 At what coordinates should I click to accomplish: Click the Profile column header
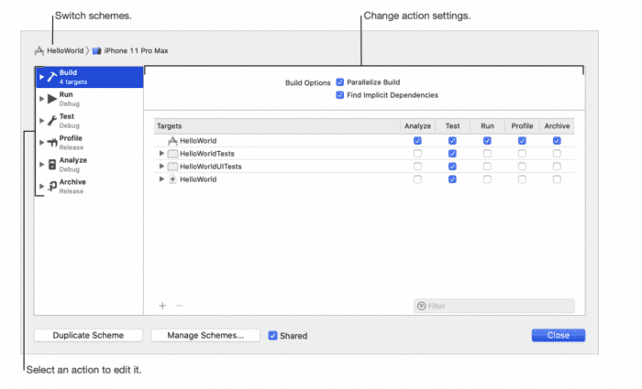522,126
